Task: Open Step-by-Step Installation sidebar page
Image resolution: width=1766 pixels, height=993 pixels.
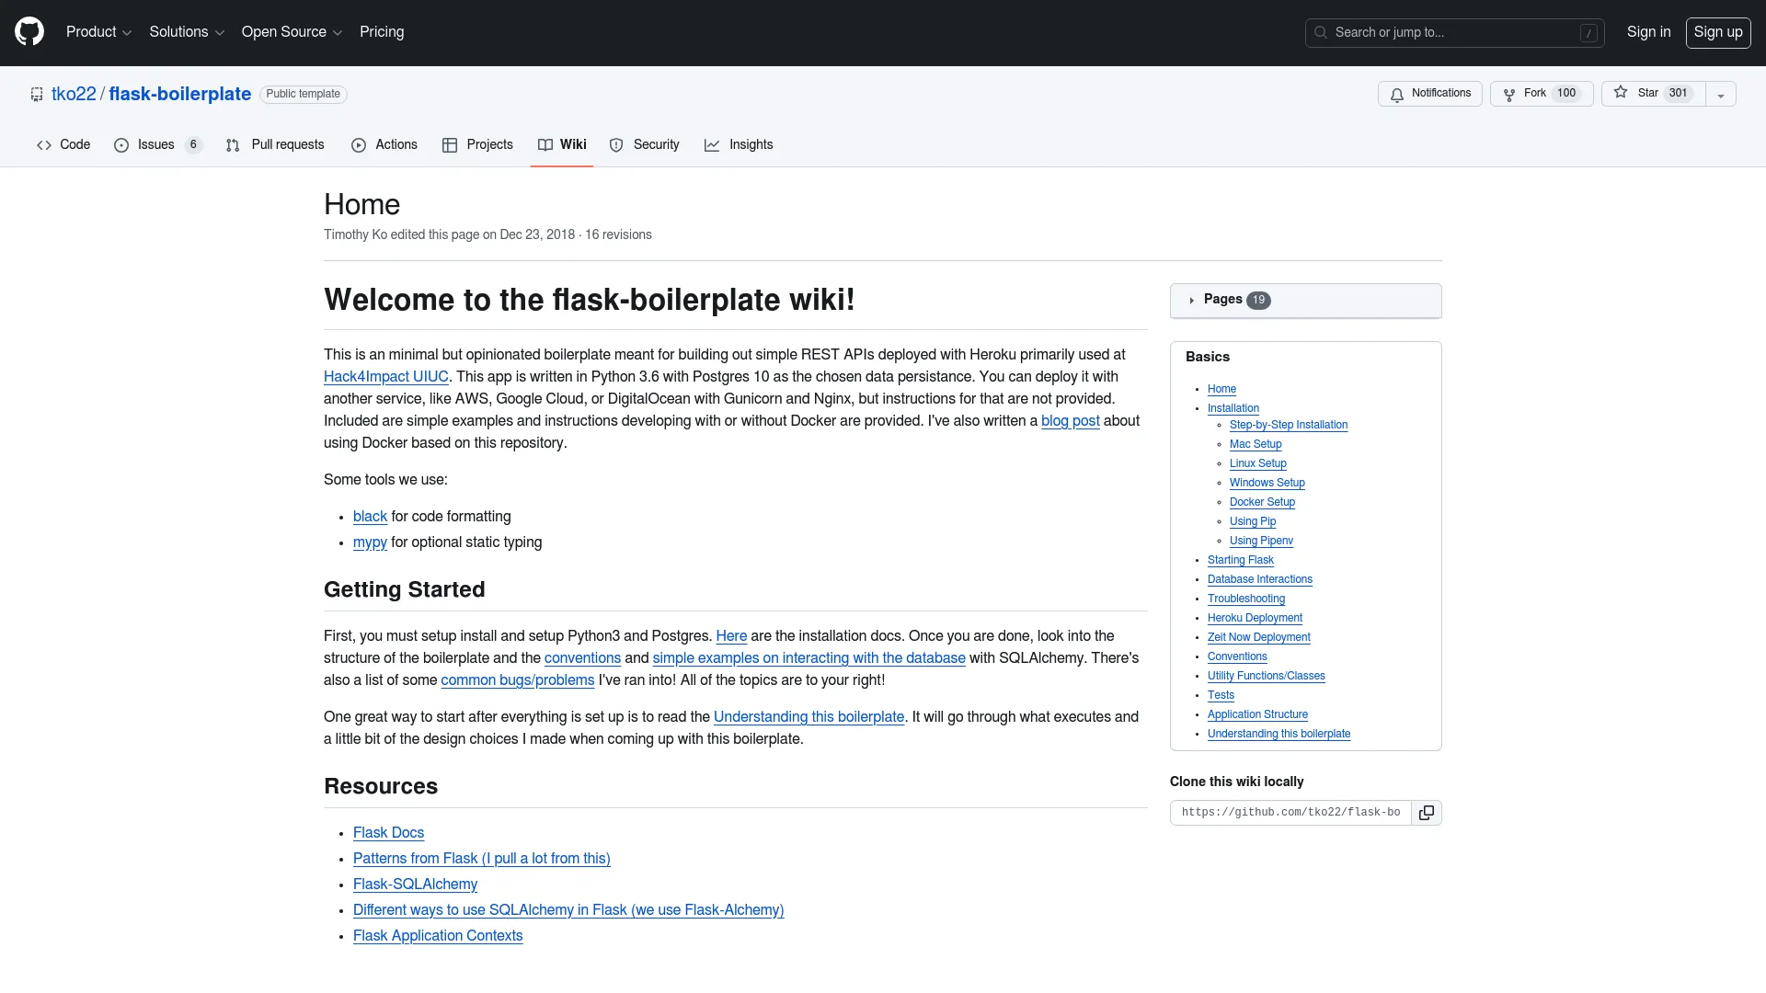Action: 1289,425
